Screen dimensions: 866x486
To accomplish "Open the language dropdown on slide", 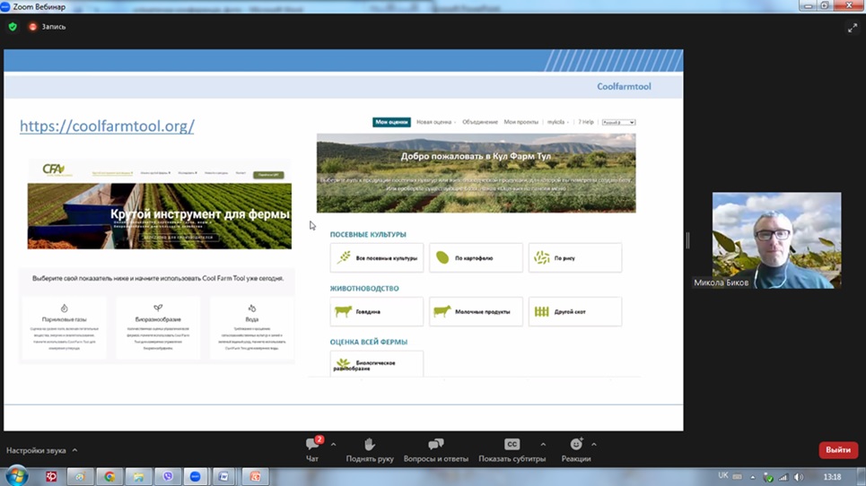I will 618,122.
